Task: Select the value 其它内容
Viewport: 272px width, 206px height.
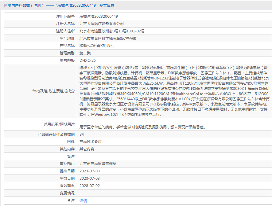Action: pos(87,149)
